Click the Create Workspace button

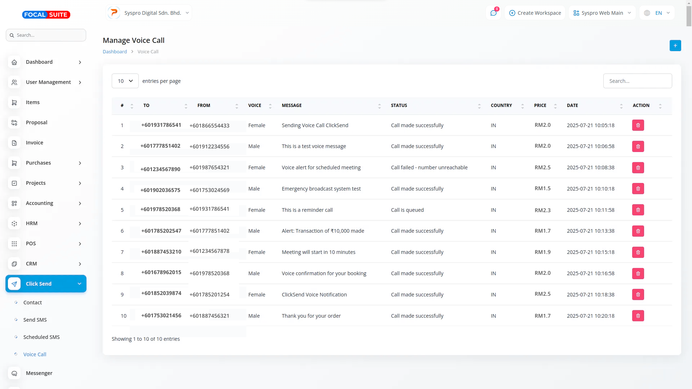pos(535,13)
